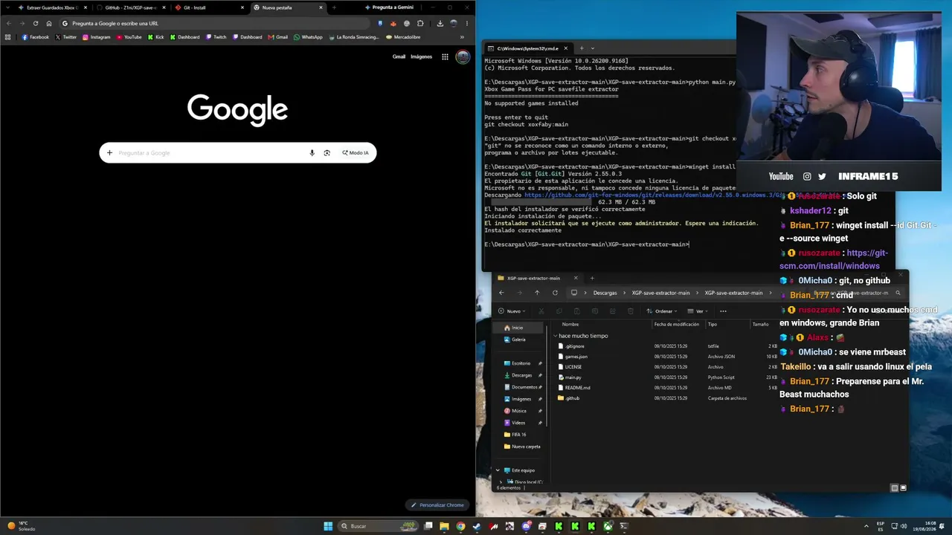Select the cmd.exe terminal tab
The width and height of the screenshot is (952, 535).
(528, 48)
